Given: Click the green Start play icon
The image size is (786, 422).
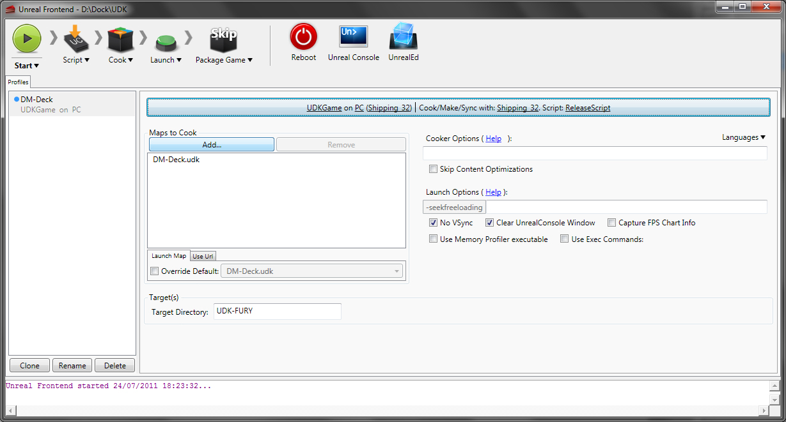Looking at the screenshot, I should click(x=27, y=39).
